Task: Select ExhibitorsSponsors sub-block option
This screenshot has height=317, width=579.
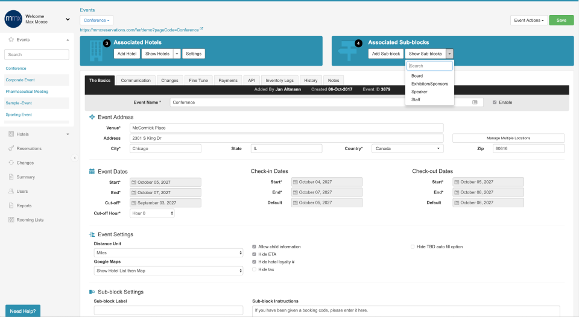Action: pos(429,84)
